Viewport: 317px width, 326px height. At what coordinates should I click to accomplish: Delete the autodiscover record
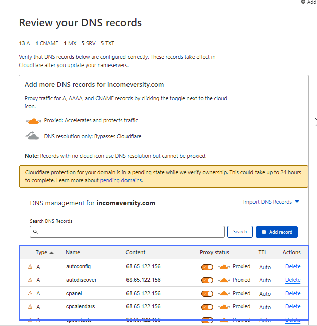(293, 280)
